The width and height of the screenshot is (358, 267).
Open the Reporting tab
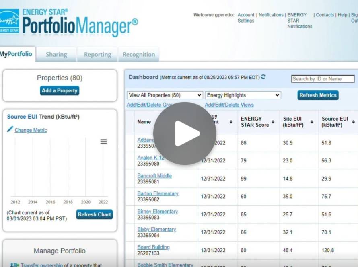pos(97,55)
